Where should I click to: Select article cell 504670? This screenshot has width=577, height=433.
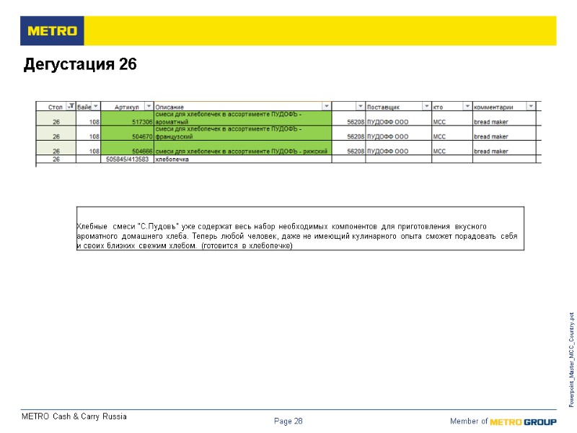point(128,133)
